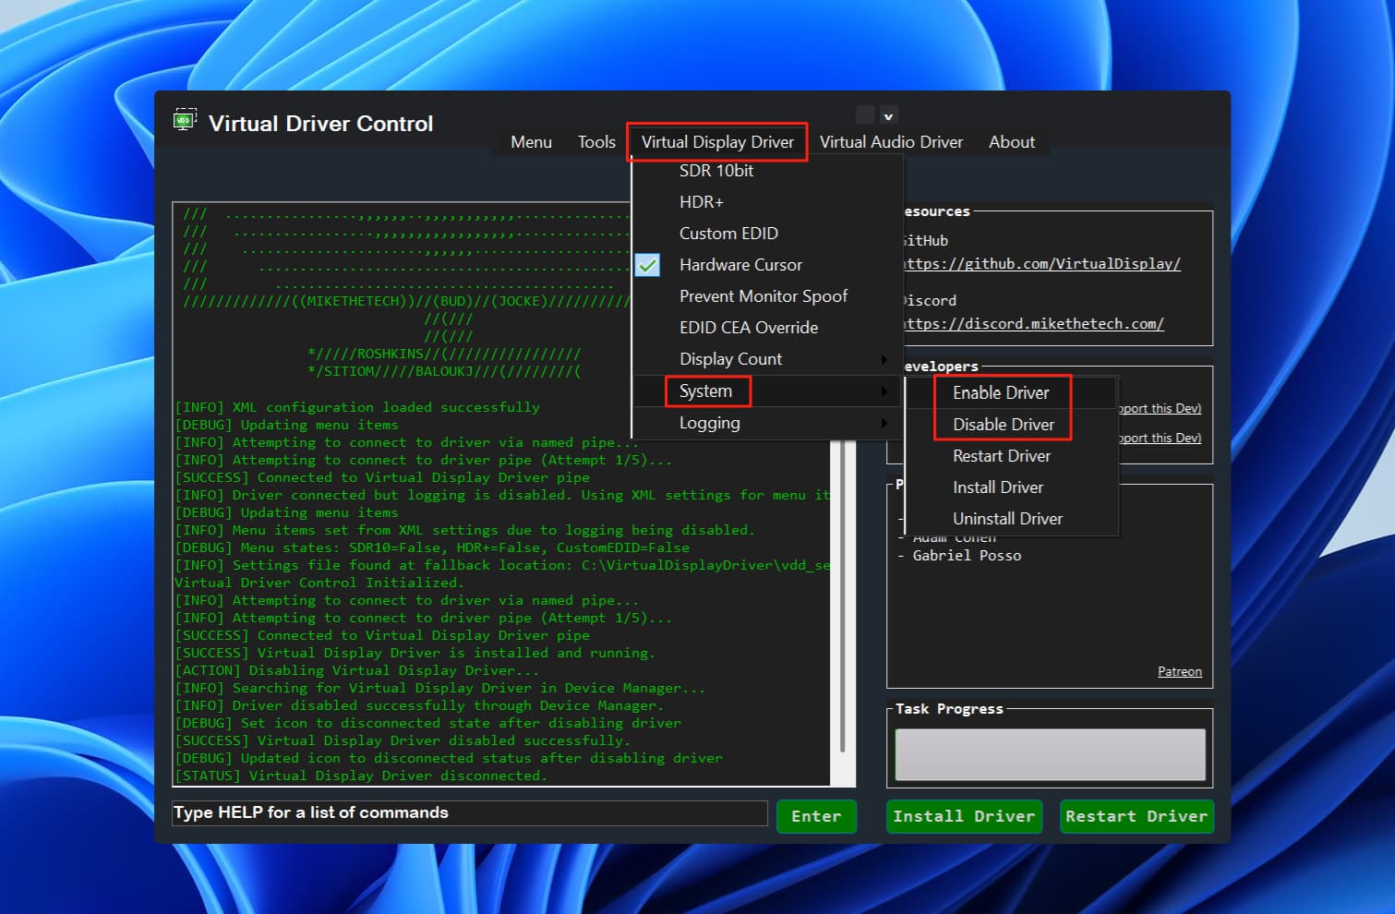1395x914 pixels.
Task: Follow the Patreon link
Action: (x=1179, y=672)
